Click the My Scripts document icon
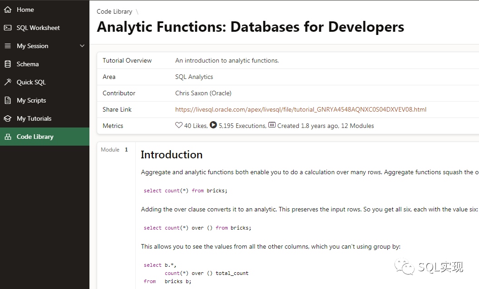The height and width of the screenshot is (289, 479). 8,100
